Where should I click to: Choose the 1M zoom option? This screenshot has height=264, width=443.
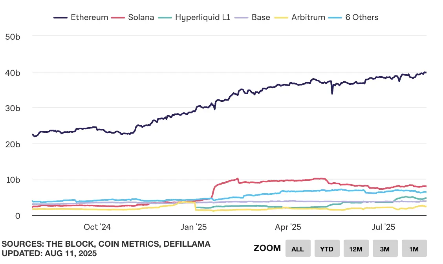tap(414, 249)
